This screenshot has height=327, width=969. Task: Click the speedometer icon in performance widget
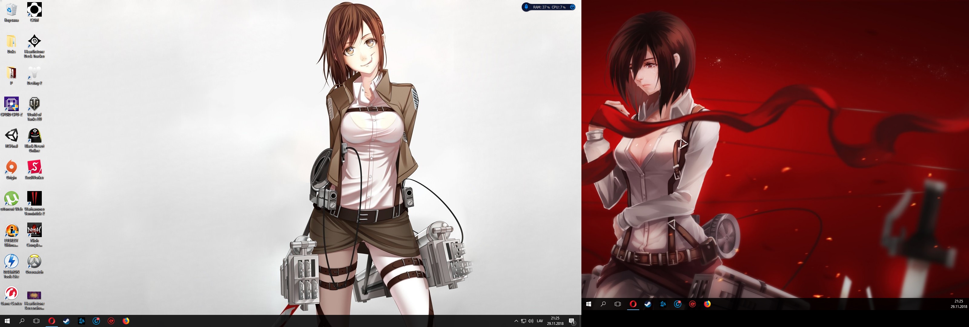(572, 7)
